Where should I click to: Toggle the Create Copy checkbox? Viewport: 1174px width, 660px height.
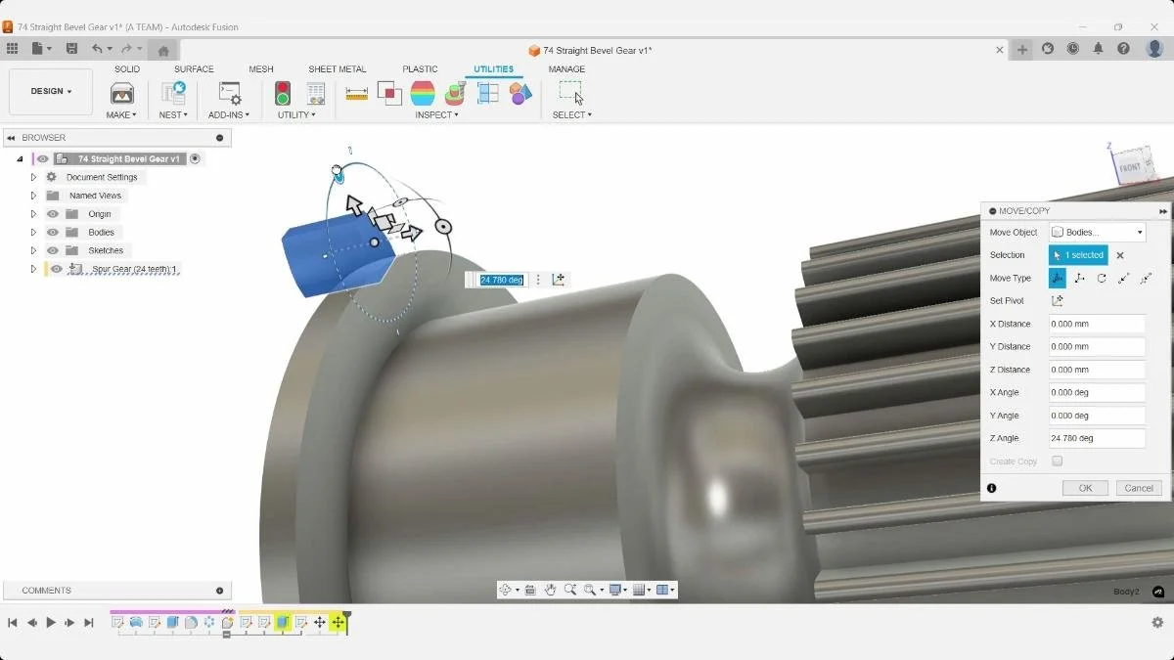click(x=1057, y=462)
